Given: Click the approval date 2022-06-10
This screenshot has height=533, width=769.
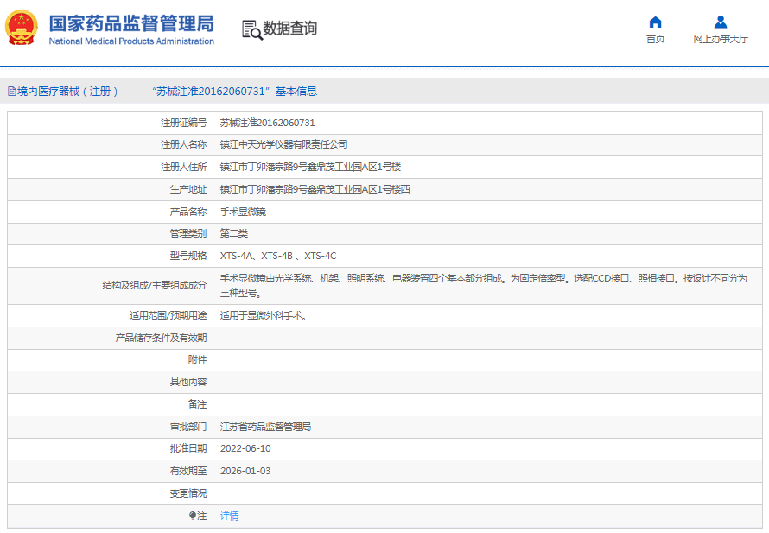Looking at the screenshot, I should (x=245, y=448).
